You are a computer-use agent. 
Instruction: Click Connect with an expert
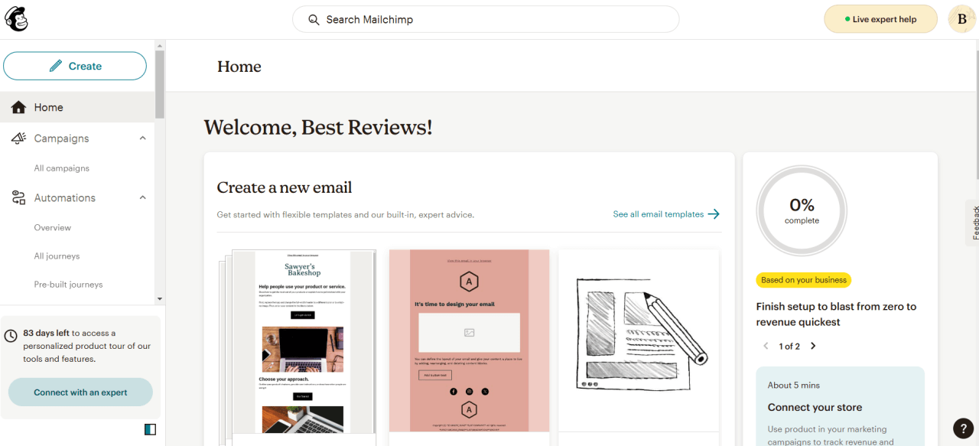click(x=80, y=392)
